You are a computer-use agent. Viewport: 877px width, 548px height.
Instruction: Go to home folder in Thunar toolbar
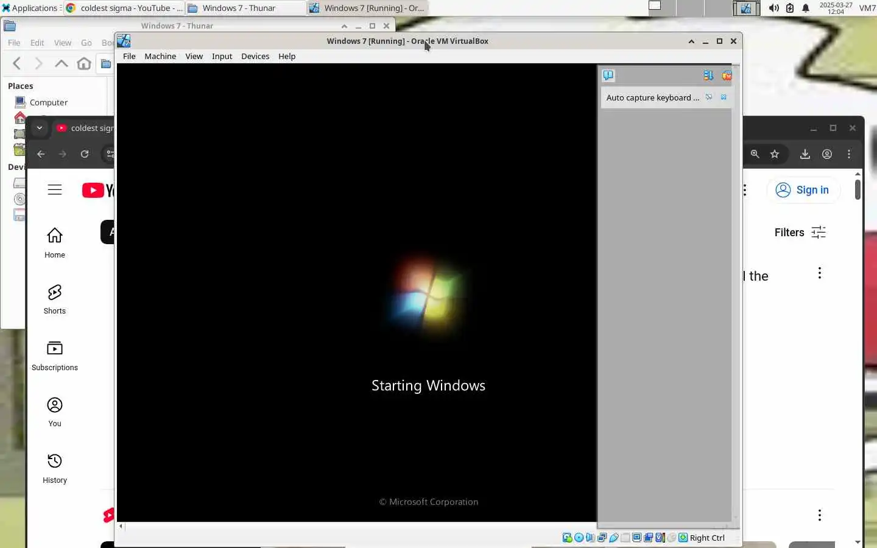84,63
